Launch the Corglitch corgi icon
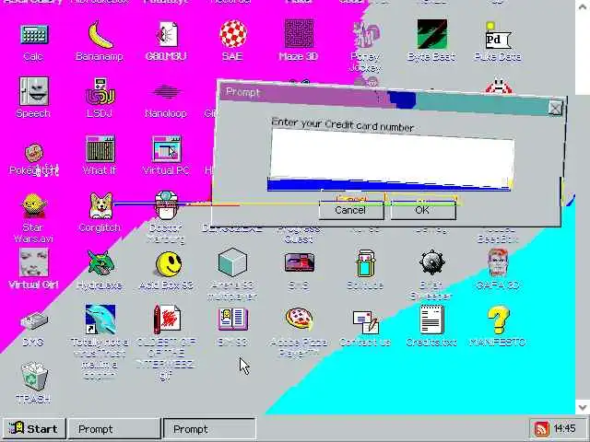 (100, 205)
